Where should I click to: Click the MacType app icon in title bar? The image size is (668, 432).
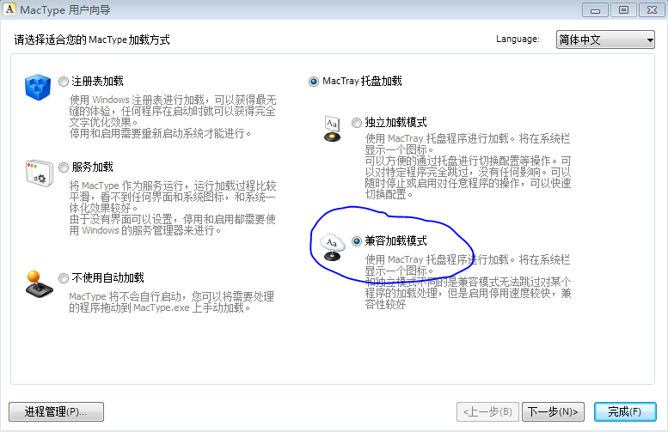pos(9,9)
